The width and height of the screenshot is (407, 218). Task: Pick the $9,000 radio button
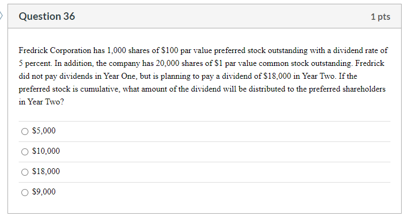tap(25, 192)
